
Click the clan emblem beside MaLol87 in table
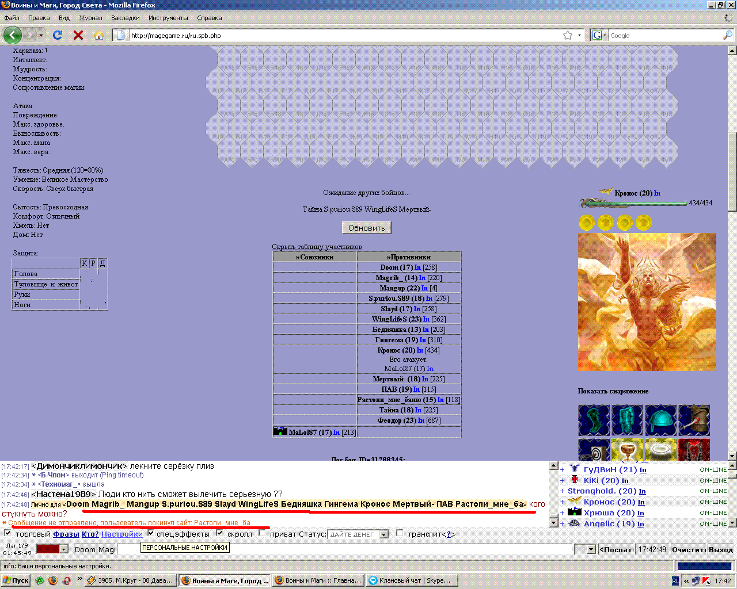tap(280, 431)
